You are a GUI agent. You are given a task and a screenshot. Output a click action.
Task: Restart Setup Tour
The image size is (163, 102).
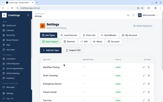coord(143,26)
